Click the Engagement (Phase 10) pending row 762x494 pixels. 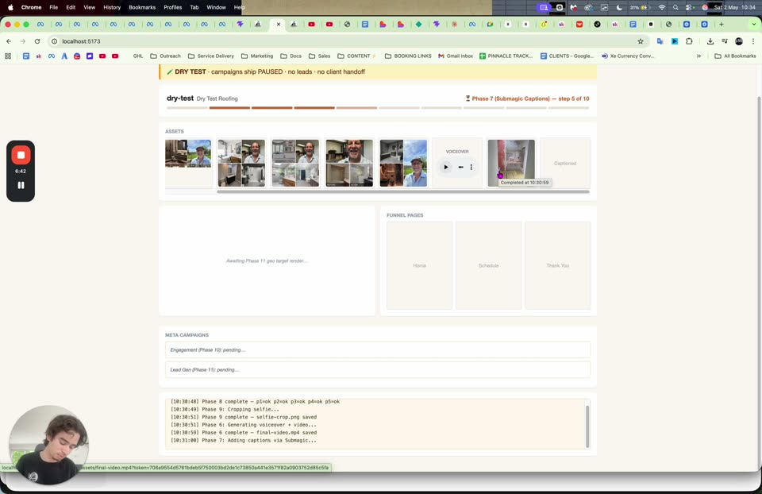378,350
